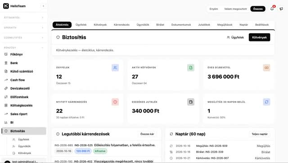Switch to the Ügynökök tab
Screen dimensions: 288x163
143,25
